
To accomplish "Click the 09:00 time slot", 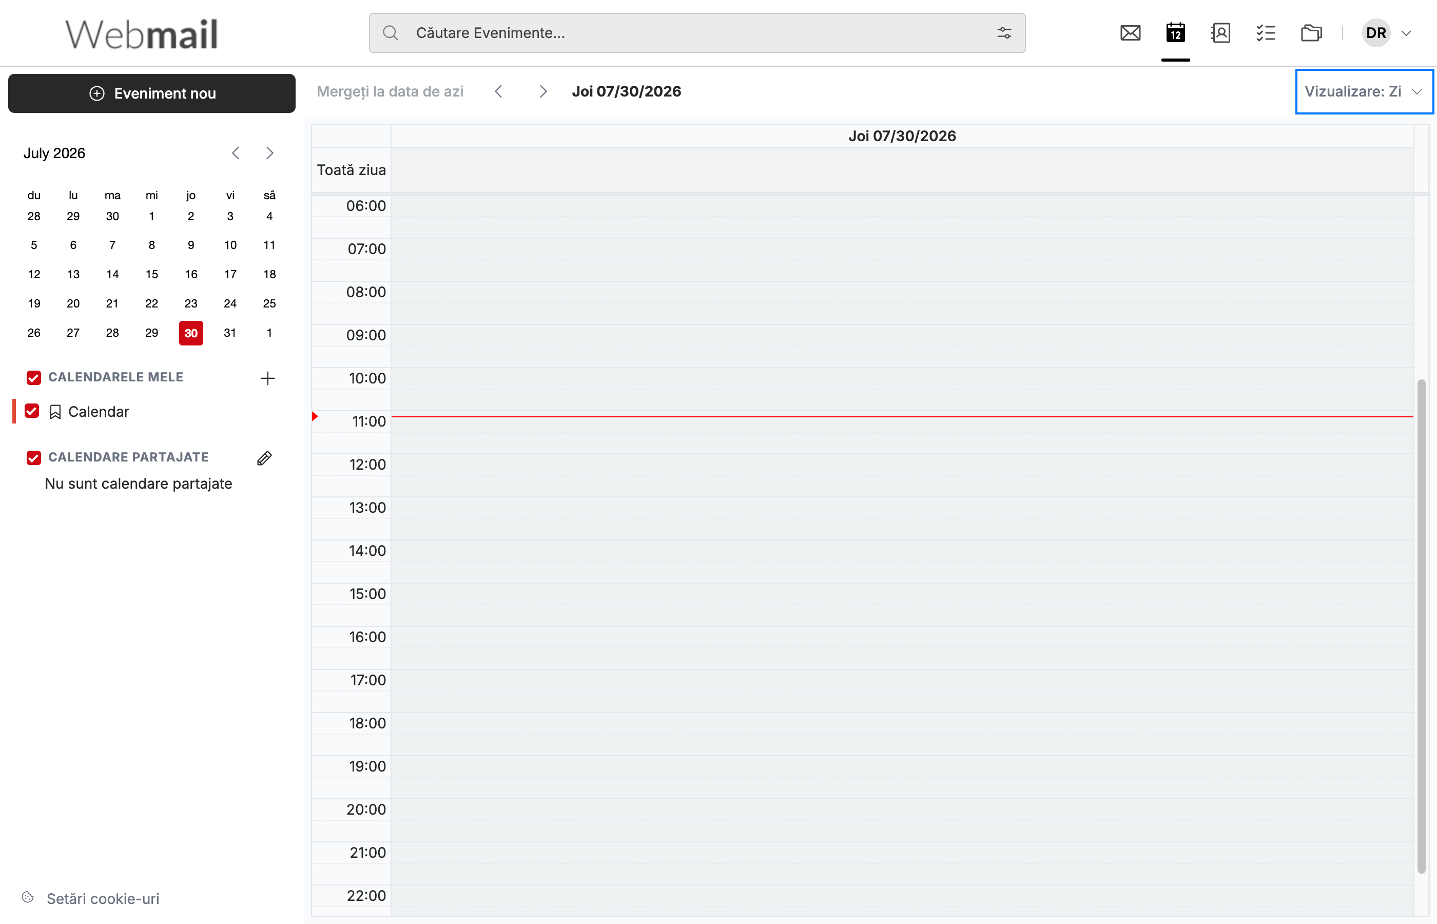I will pos(902,335).
